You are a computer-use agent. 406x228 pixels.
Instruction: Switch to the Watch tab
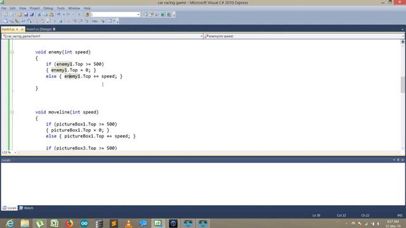coord(26,208)
